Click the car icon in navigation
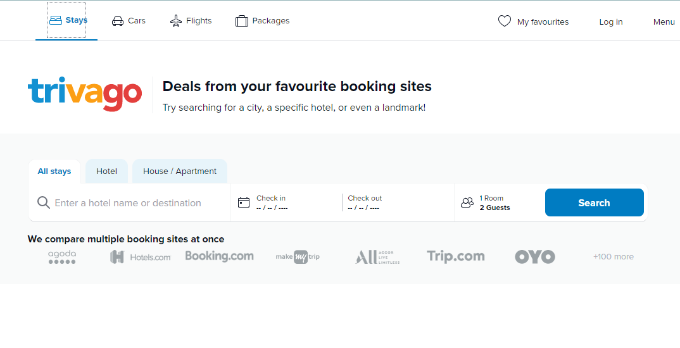Screen dimensions: 680x348 click(x=118, y=21)
